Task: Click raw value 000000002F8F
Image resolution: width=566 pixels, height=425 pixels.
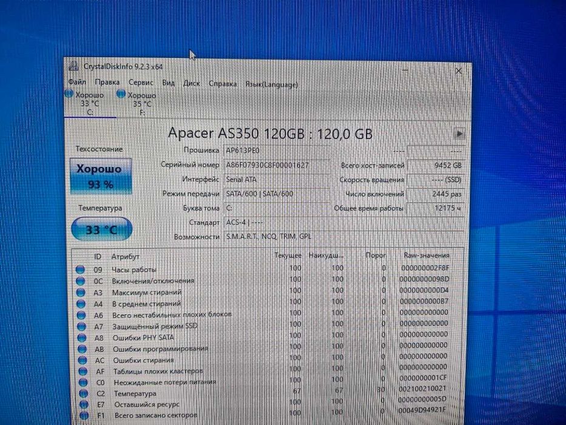Action: [425, 268]
